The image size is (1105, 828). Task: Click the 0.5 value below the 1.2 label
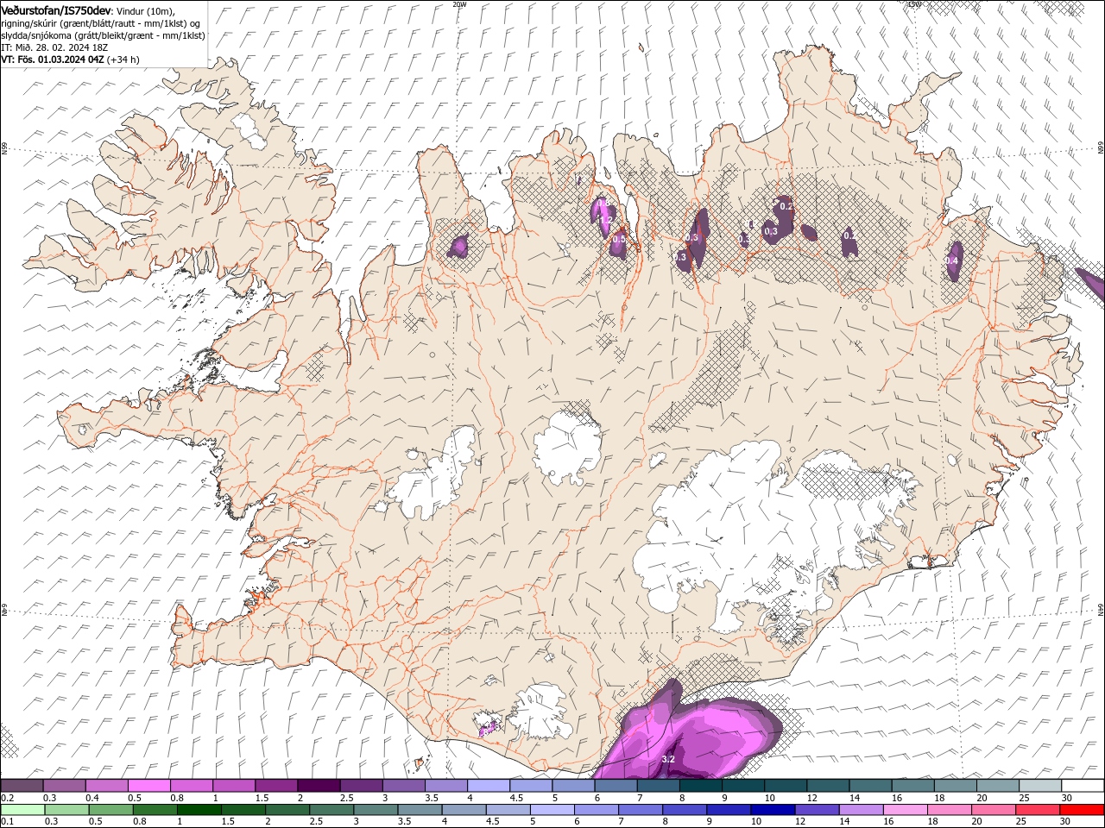tap(618, 239)
